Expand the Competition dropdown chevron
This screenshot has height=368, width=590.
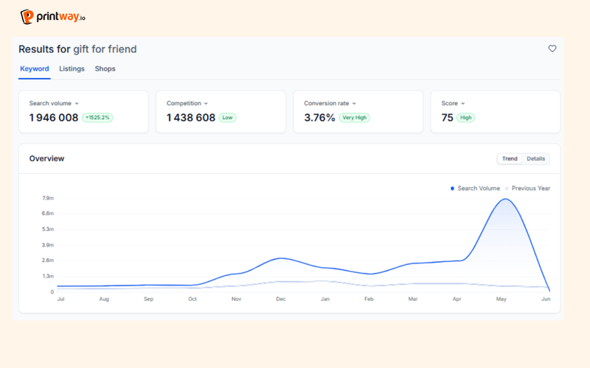point(206,104)
